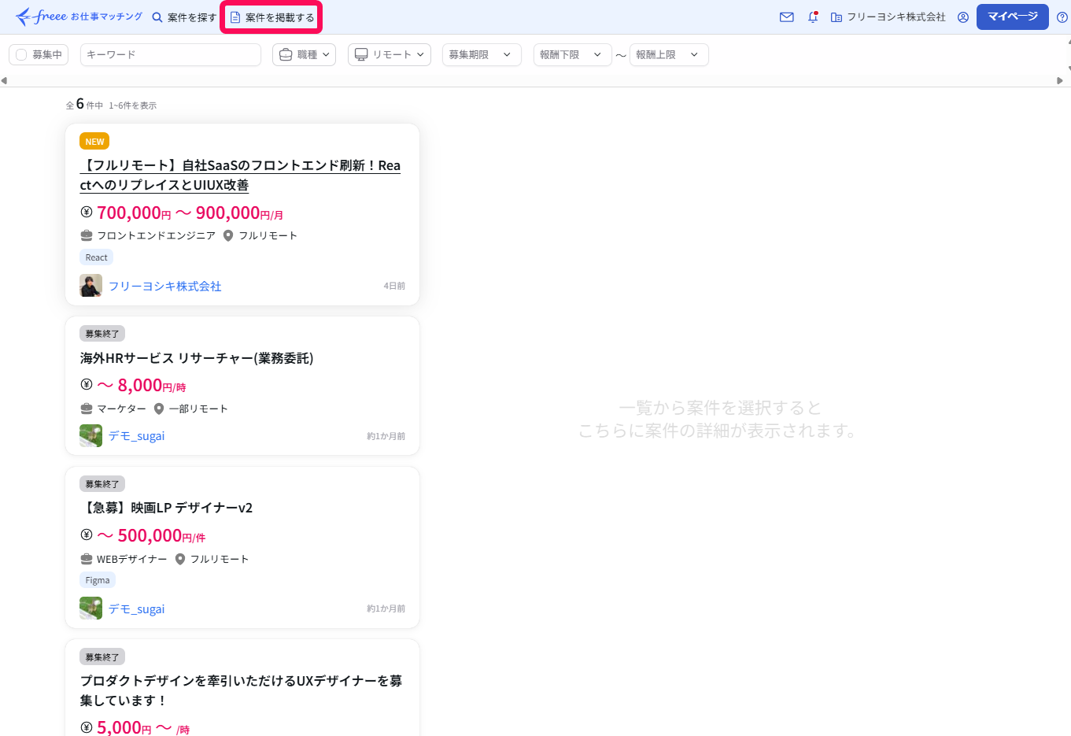Screen dimensions: 1071x736
Task: Click the location pin beside 一部リモート
Action: click(x=159, y=409)
